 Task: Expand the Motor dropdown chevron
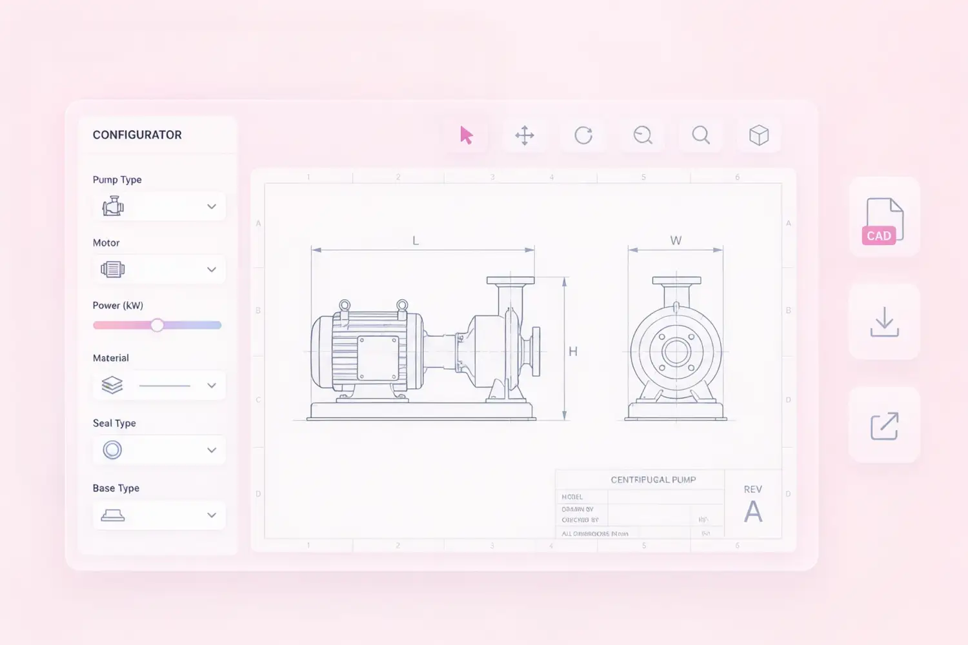coord(212,270)
